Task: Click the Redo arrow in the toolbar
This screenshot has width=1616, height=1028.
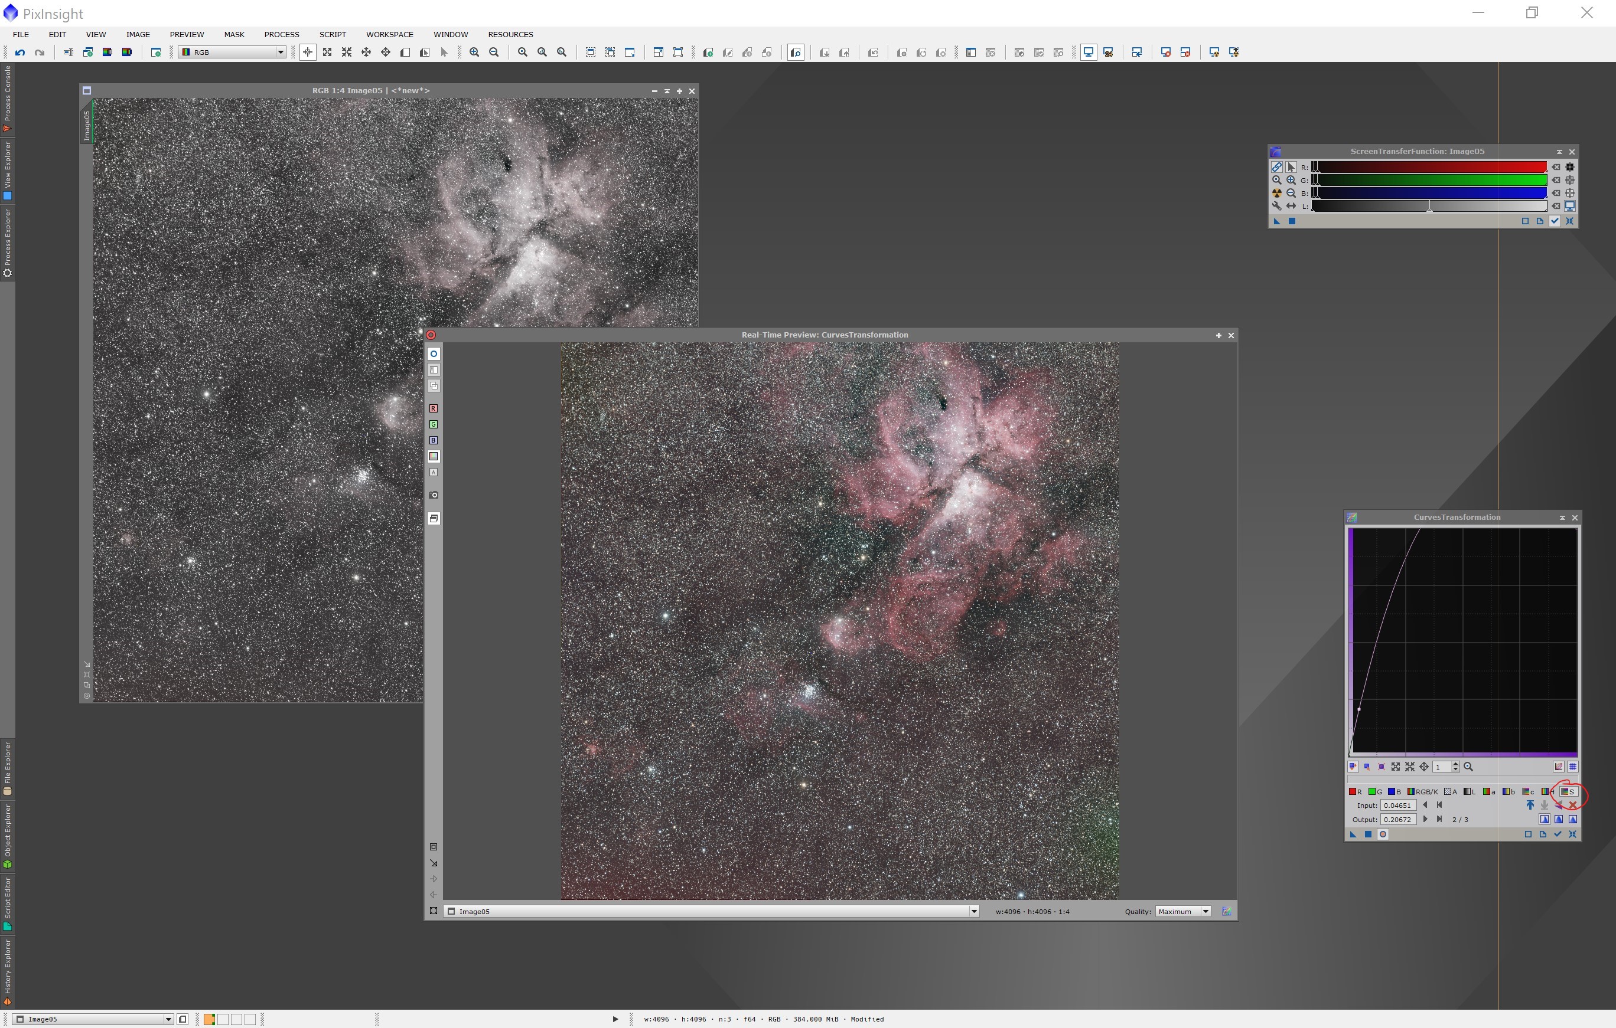Action: (x=40, y=53)
